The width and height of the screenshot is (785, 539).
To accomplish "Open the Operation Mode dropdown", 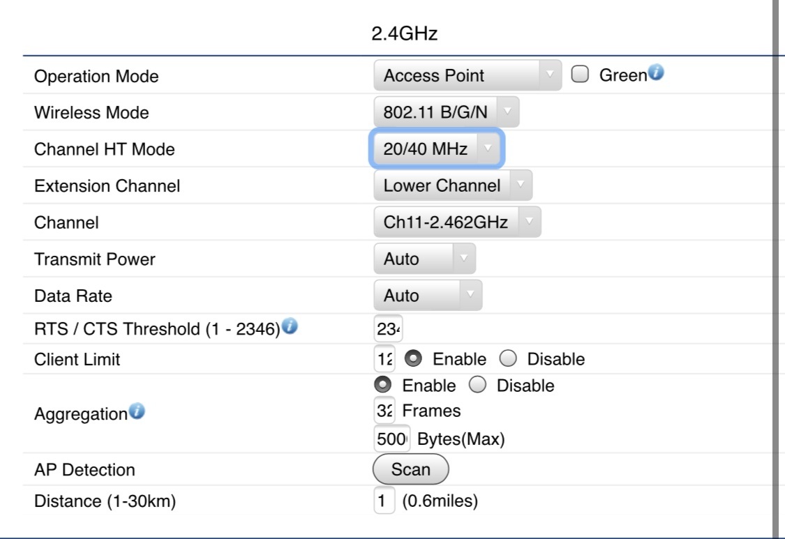I will 467,75.
